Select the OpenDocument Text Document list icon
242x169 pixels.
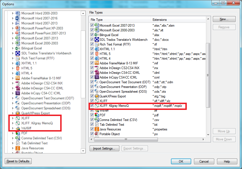(97, 82)
